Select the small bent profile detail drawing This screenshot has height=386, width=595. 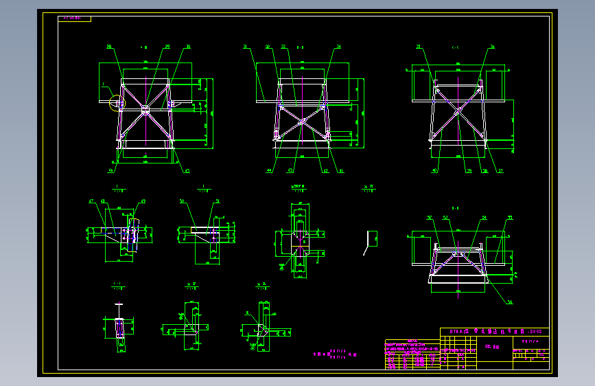point(371,242)
